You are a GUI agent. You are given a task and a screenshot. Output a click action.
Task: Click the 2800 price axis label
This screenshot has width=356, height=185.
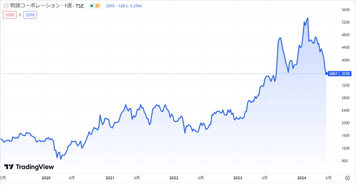pos(345,98)
